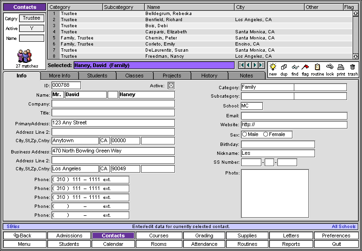Click the list scroll up arrow
Image resolution: width=362 pixels, height=251 pixels.
click(355, 13)
